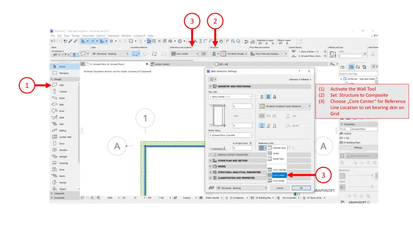
Task: Click the Search View Map field
Action: (x=358, y=74)
